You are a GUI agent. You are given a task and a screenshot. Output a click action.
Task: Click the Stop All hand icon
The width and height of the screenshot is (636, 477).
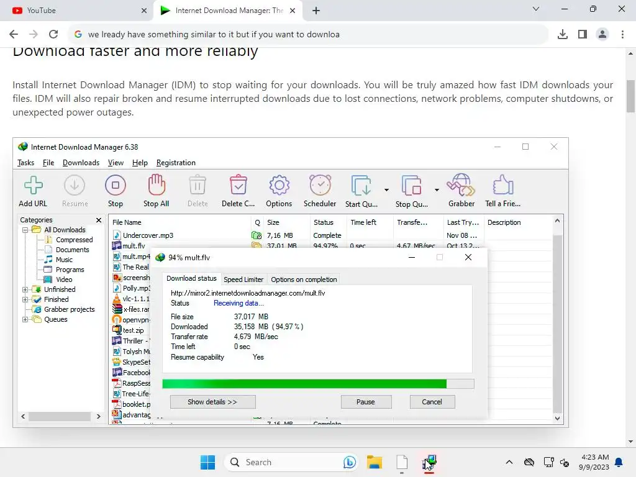[x=157, y=185]
